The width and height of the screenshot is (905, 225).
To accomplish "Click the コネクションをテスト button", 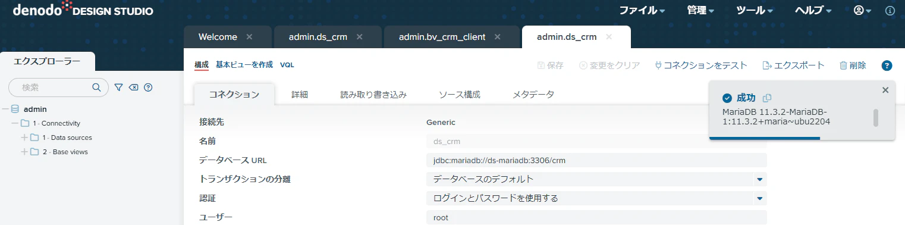I will [700, 65].
